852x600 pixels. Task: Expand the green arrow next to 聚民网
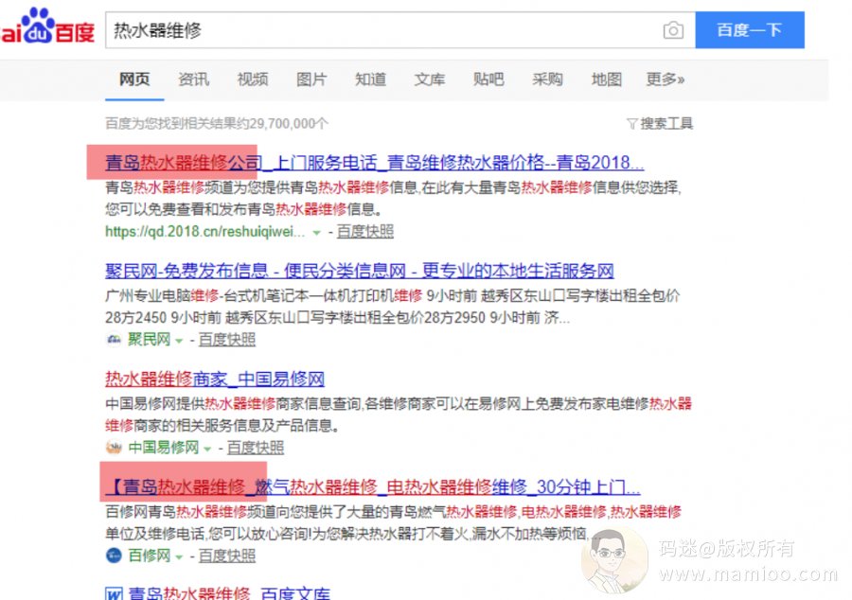pyautogui.click(x=178, y=341)
